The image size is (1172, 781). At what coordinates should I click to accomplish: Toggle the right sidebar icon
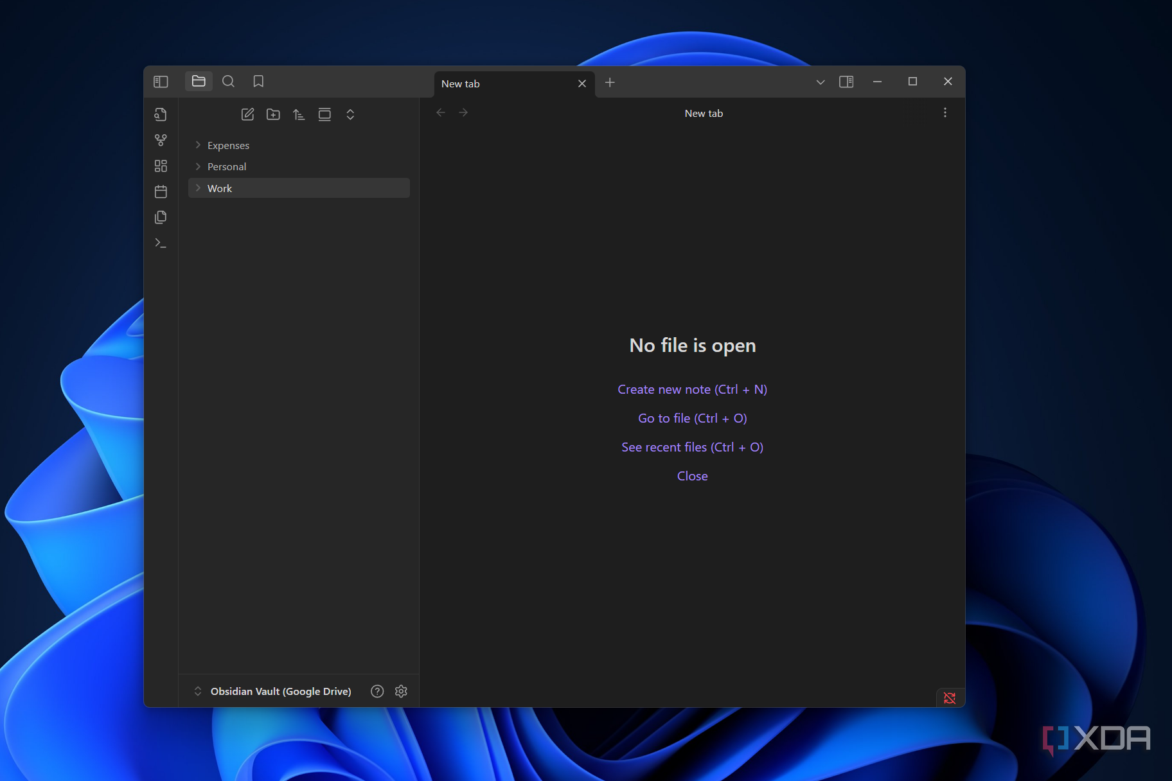[846, 82]
